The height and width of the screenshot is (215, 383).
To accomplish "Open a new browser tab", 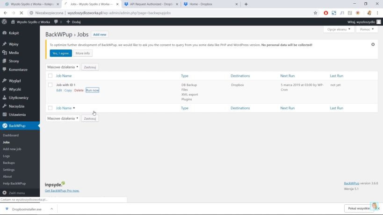I will (x=246, y=4).
